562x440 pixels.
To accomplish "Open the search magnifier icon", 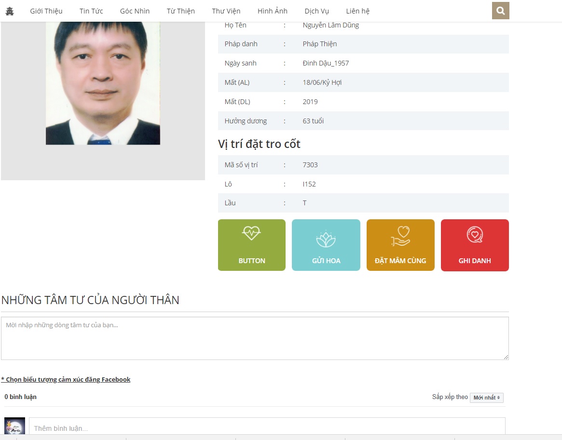I will (x=500, y=11).
